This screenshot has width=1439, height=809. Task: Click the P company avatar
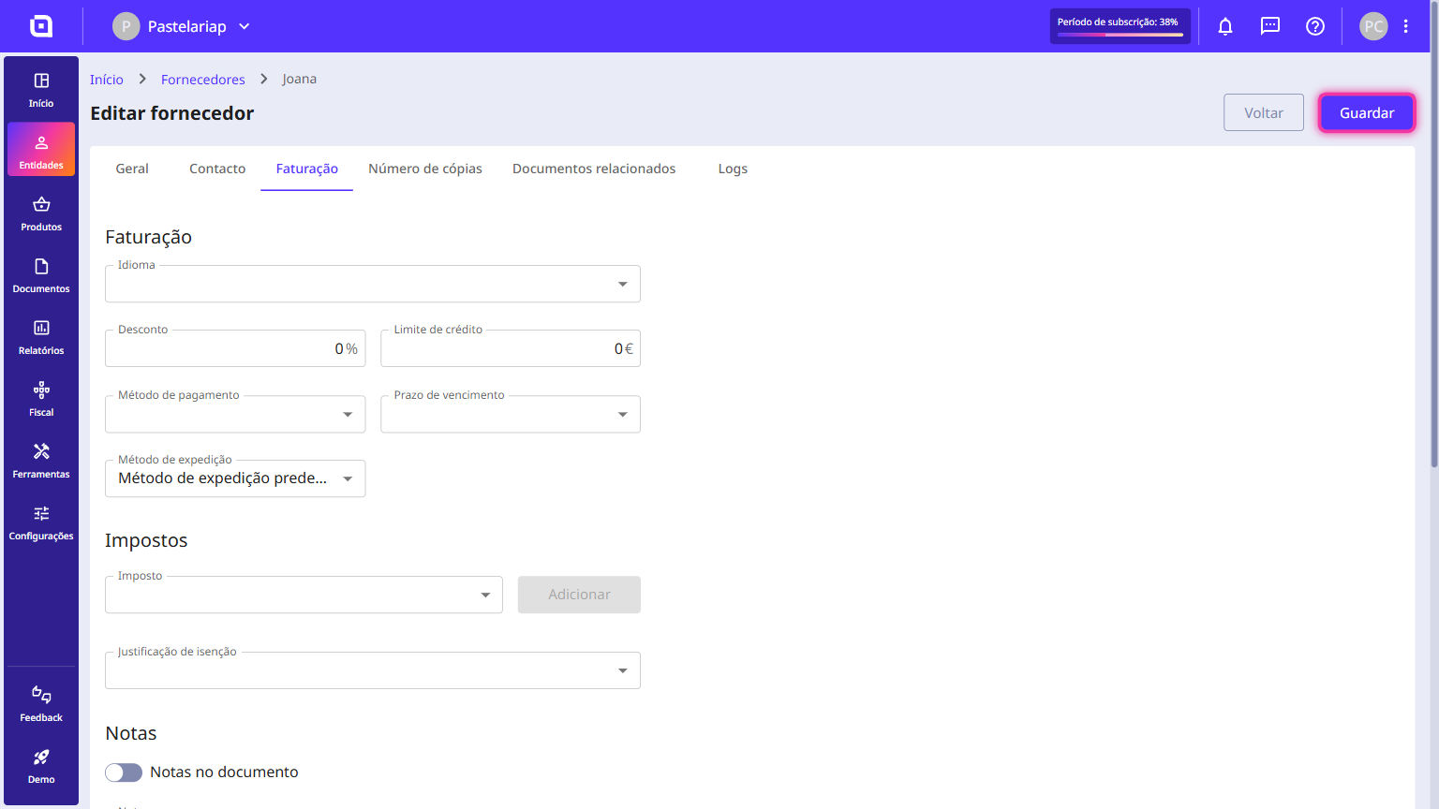click(x=126, y=26)
